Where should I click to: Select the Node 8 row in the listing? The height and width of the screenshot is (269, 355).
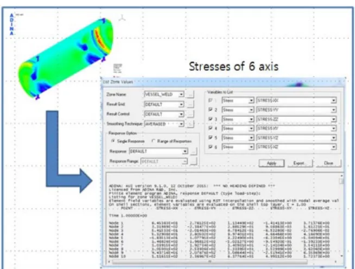point(219,249)
